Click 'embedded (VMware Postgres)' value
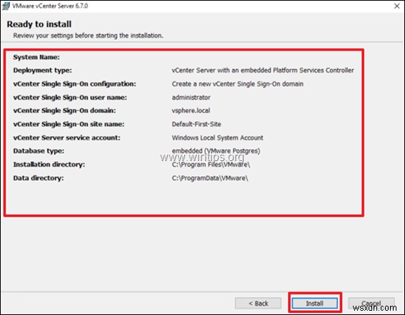 click(216, 151)
